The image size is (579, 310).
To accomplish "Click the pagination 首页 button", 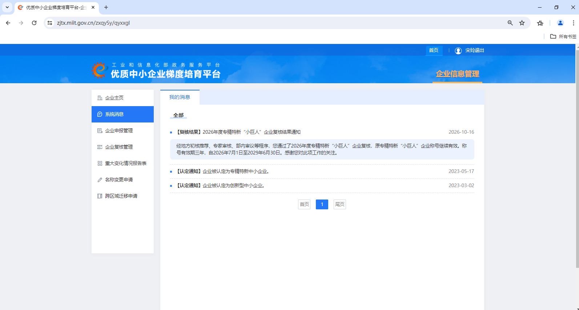I will (x=304, y=204).
